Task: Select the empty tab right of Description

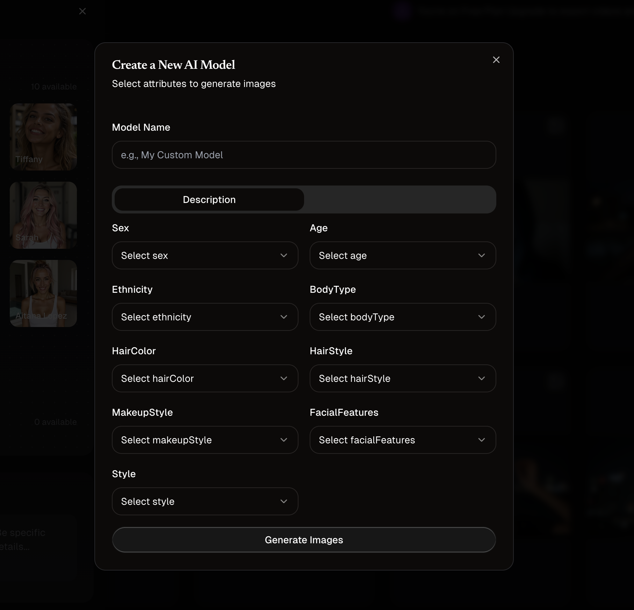Action: (399, 199)
